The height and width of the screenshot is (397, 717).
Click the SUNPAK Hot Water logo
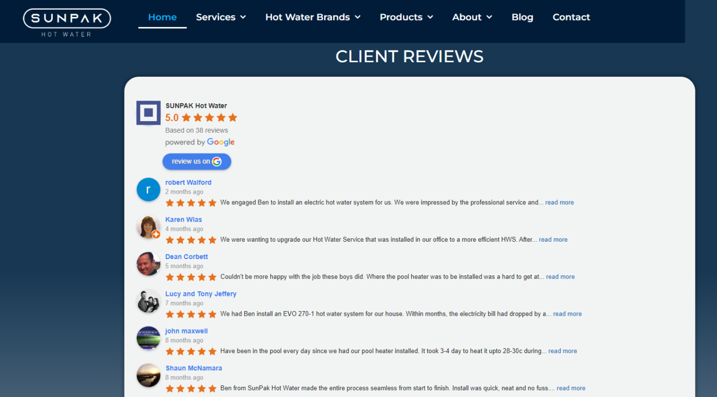click(x=67, y=22)
